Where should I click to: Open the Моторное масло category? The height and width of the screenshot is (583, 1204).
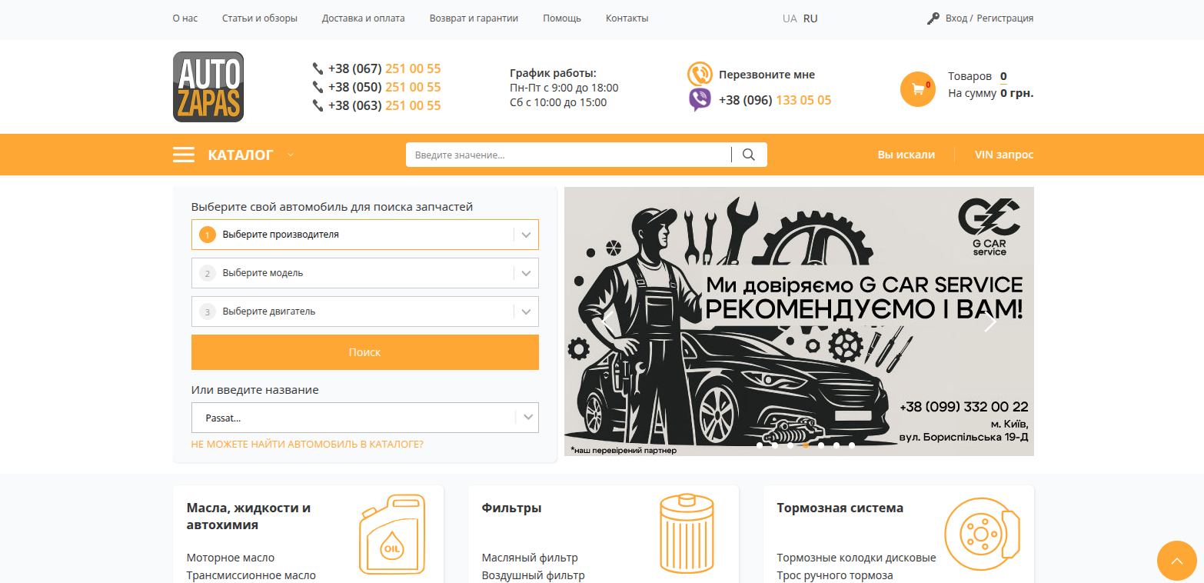coord(231,558)
